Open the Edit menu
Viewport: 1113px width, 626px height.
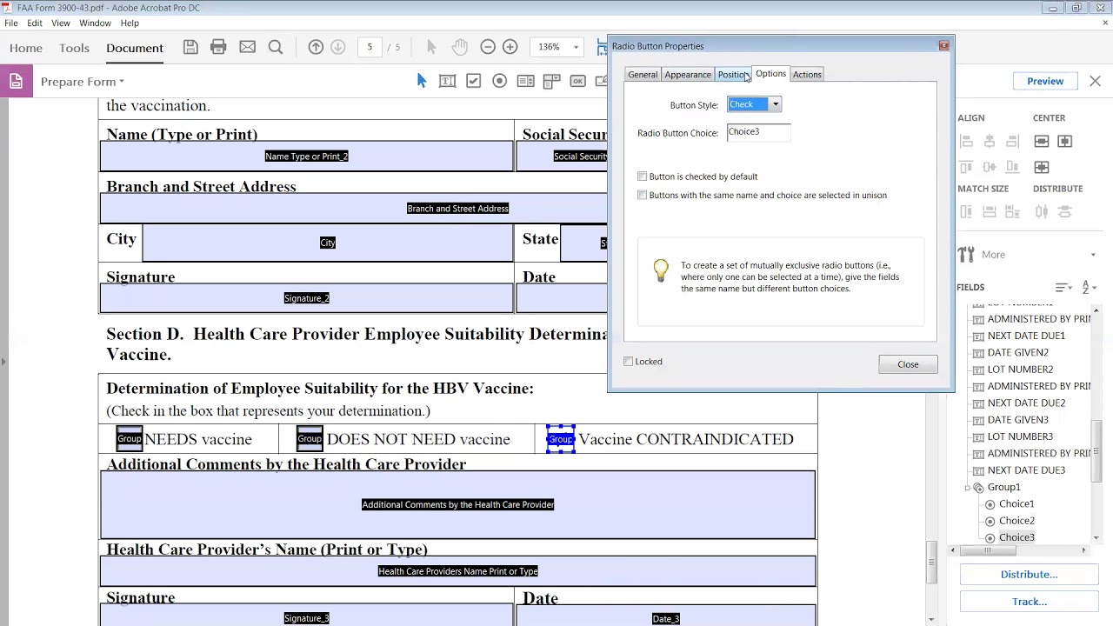[35, 23]
